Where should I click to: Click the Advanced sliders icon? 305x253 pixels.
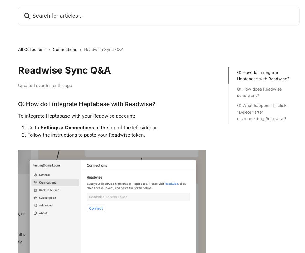(35, 206)
